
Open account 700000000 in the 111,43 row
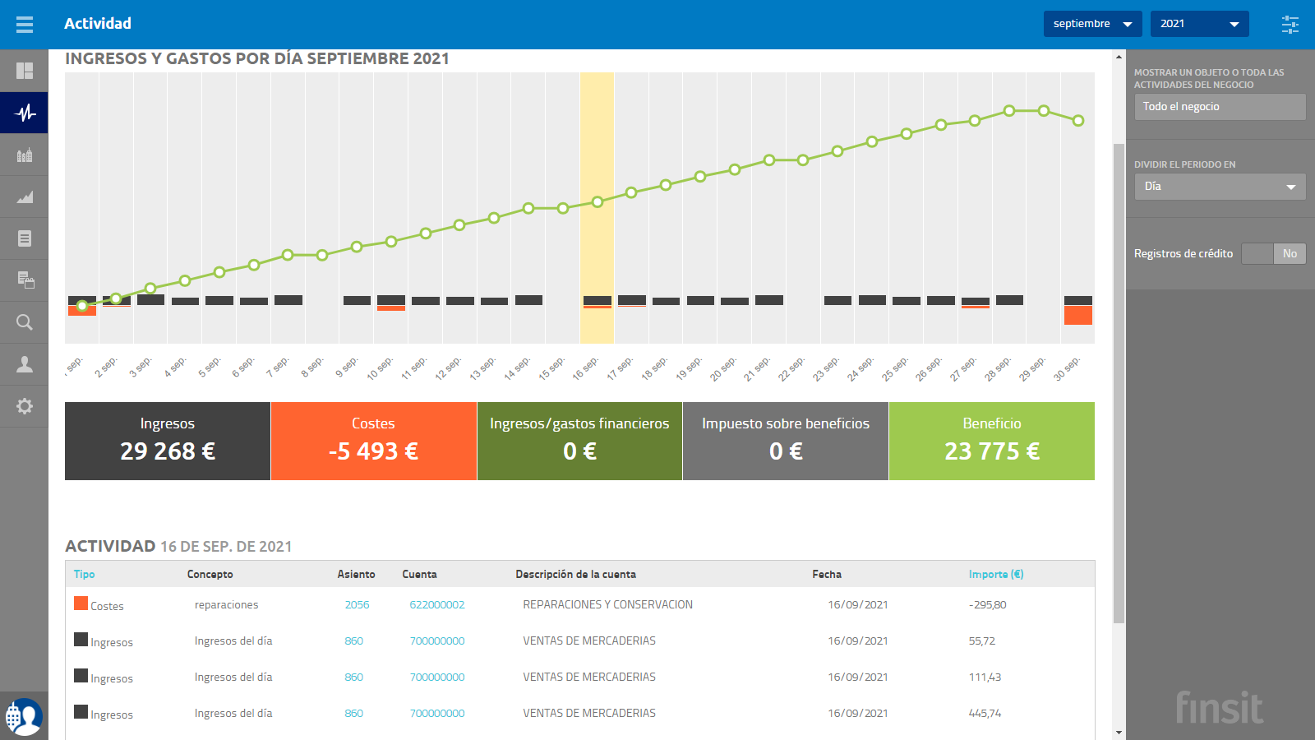[437, 677]
